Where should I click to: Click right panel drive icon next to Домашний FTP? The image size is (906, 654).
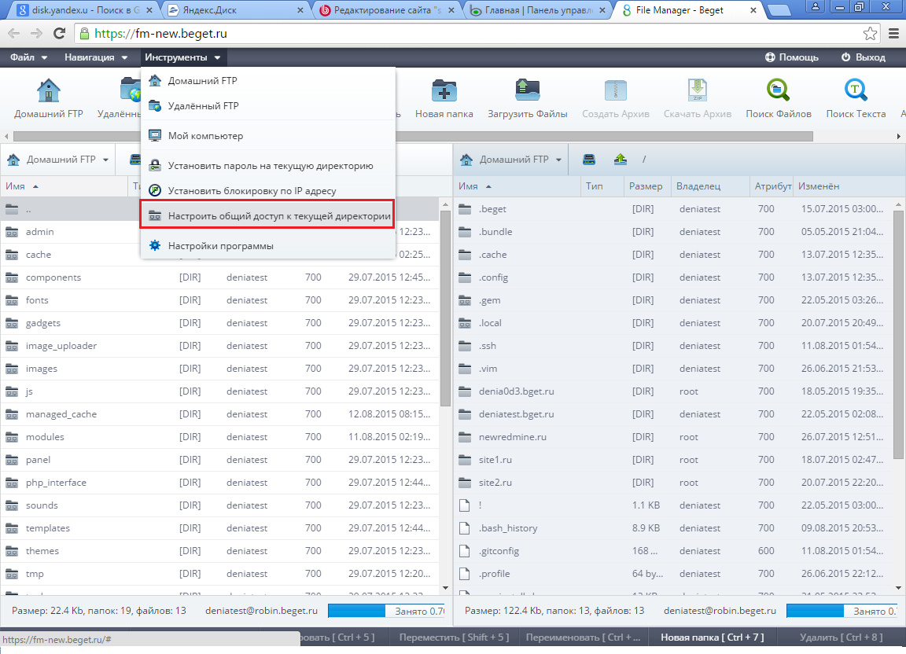click(x=589, y=160)
